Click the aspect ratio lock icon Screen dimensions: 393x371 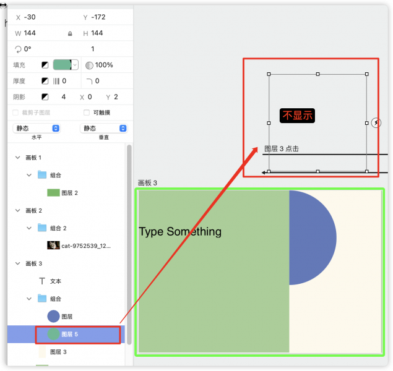coord(69,33)
